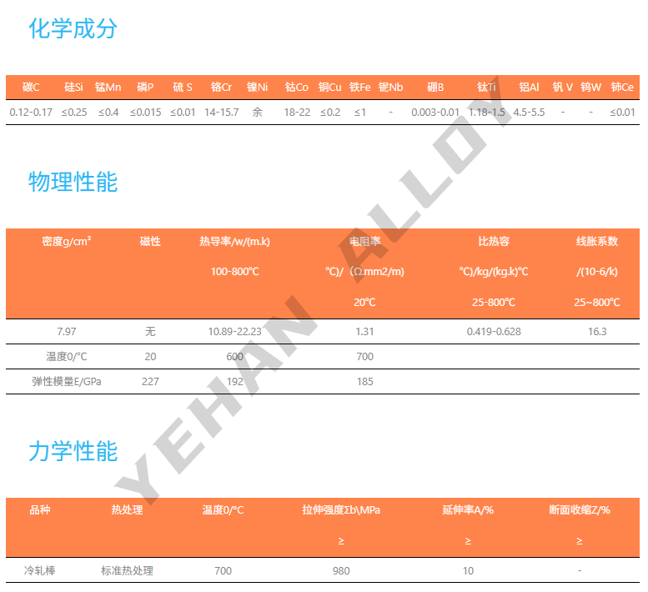Click the cobalt value 18-22
The height and width of the screenshot is (592, 648).
(x=297, y=113)
